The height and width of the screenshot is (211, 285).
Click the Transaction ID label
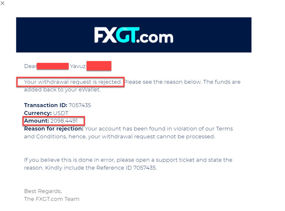pos(45,105)
